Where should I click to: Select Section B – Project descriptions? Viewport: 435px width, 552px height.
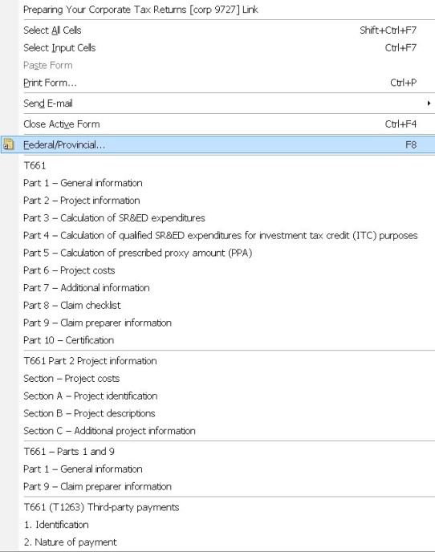coord(217,413)
